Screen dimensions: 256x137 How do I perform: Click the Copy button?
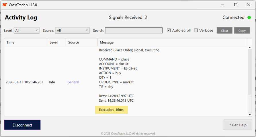(x=242, y=30)
